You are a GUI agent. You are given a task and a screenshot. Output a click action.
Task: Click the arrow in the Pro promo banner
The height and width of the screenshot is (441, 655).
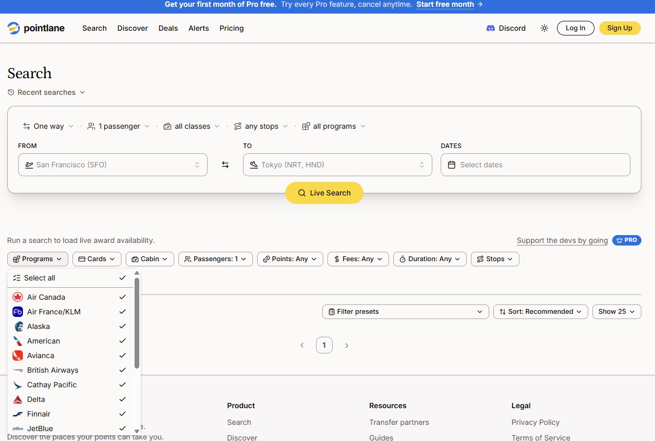point(480,4)
